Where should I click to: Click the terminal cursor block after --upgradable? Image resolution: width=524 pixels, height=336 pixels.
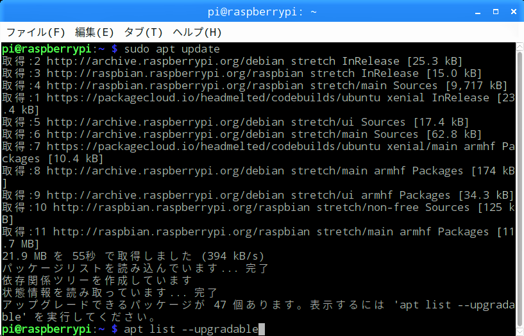pos(262,330)
